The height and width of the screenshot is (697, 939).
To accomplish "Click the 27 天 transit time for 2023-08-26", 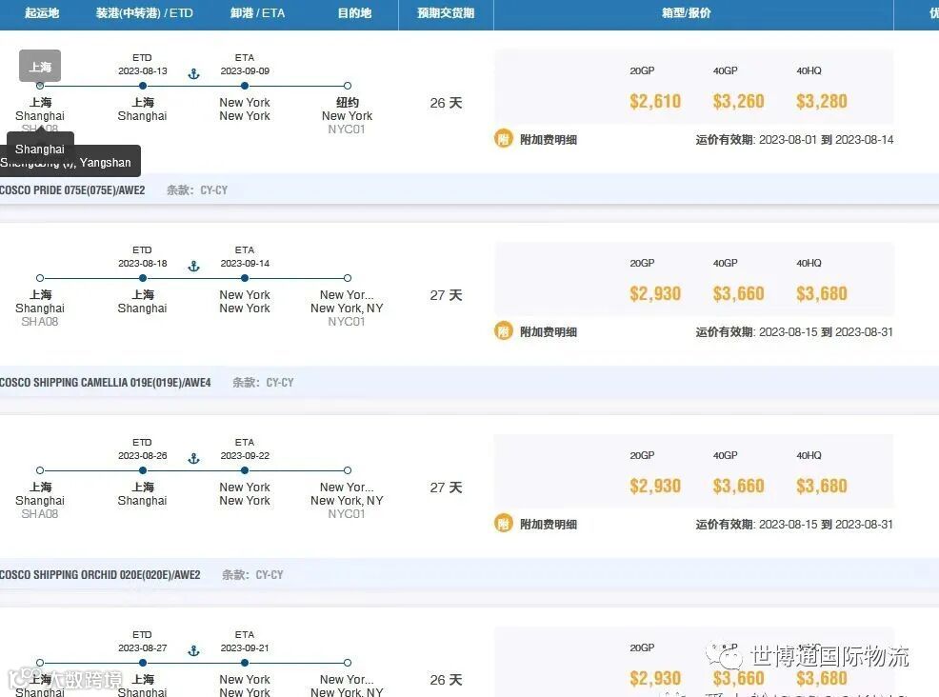I will pyautogui.click(x=446, y=488).
